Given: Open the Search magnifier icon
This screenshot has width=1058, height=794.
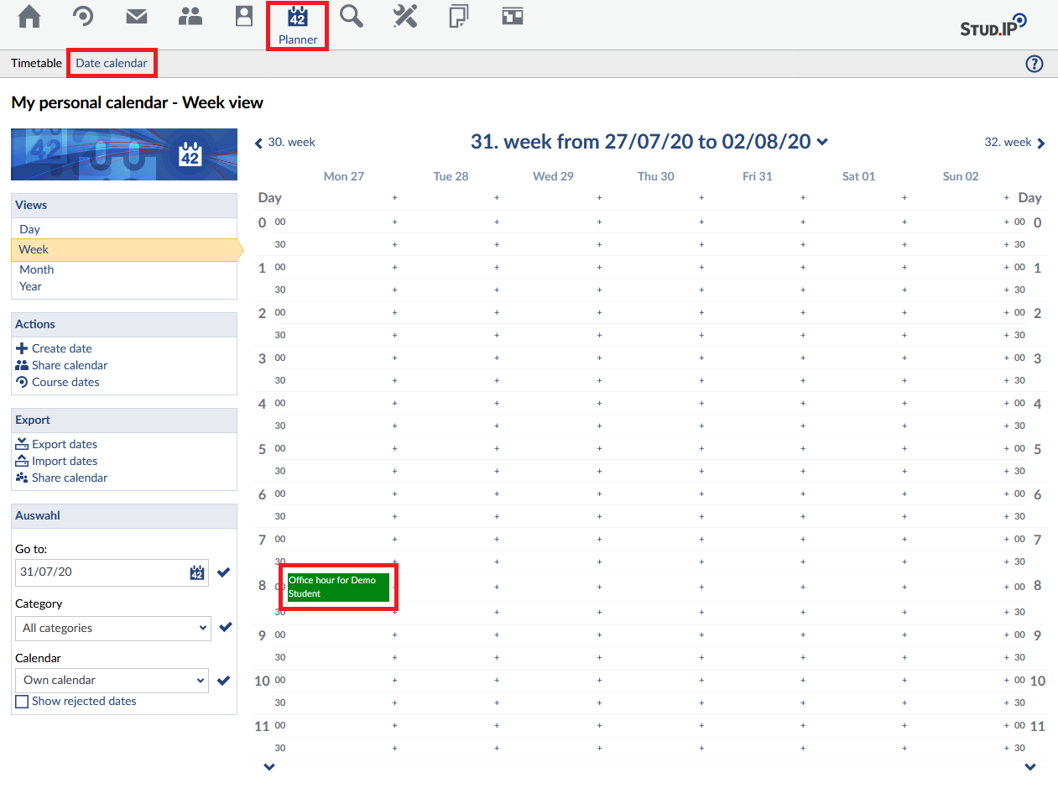Looking at the screenshot, I should (352, 17).
